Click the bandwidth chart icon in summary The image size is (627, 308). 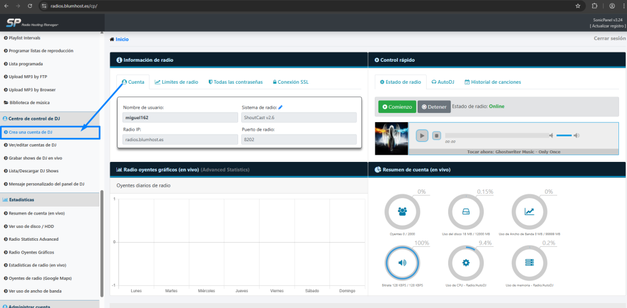[530, 211]
